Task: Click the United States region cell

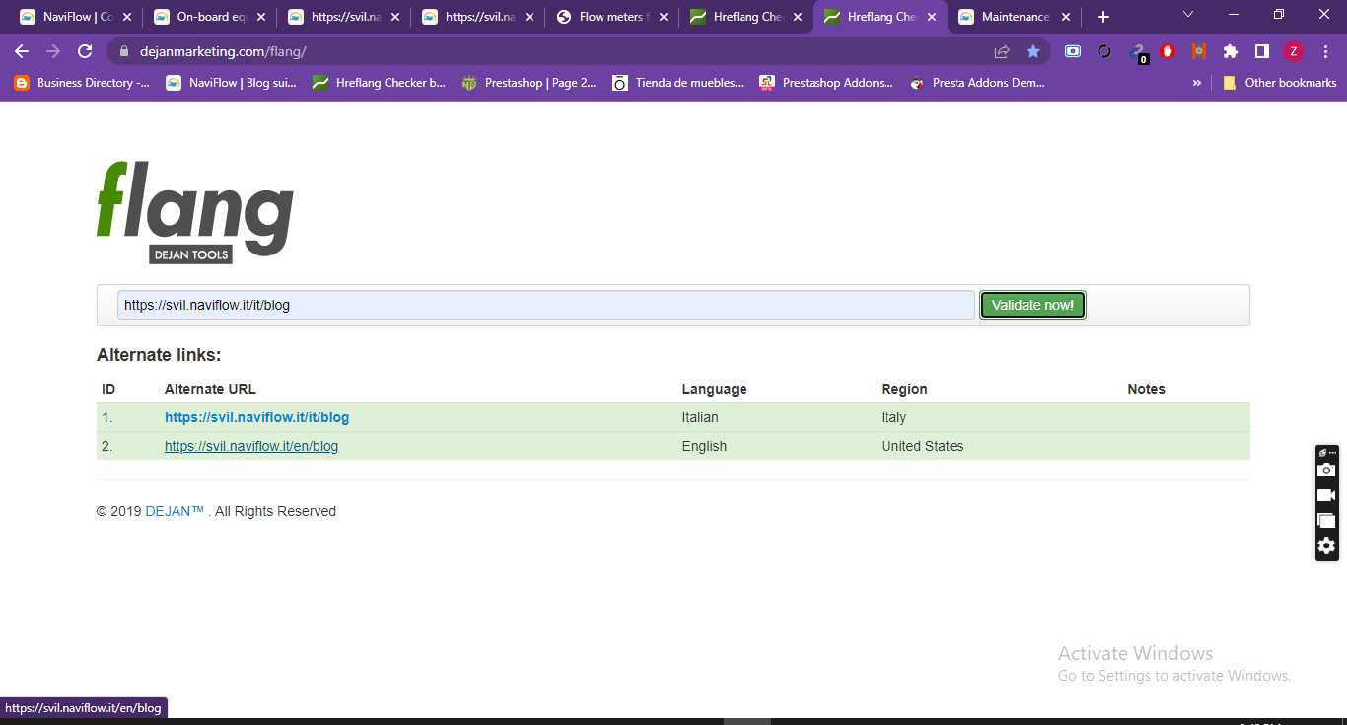Action: 922,446
